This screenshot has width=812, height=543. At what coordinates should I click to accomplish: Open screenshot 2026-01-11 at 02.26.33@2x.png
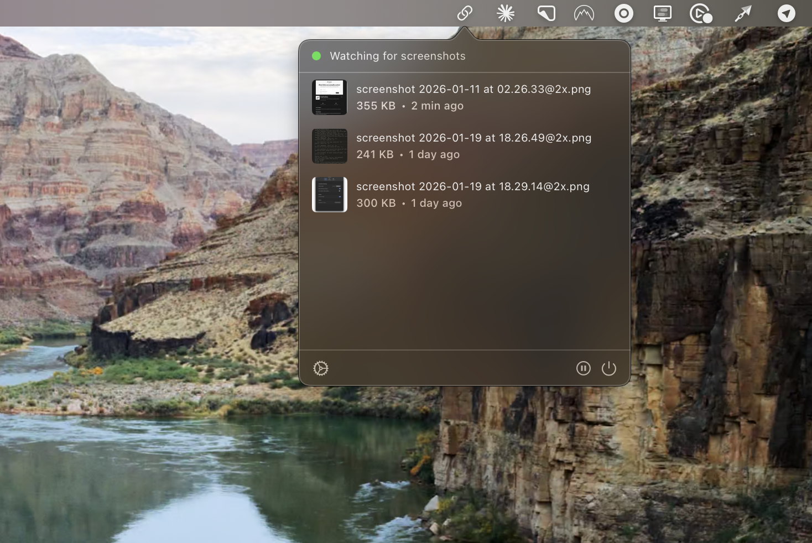473,89
